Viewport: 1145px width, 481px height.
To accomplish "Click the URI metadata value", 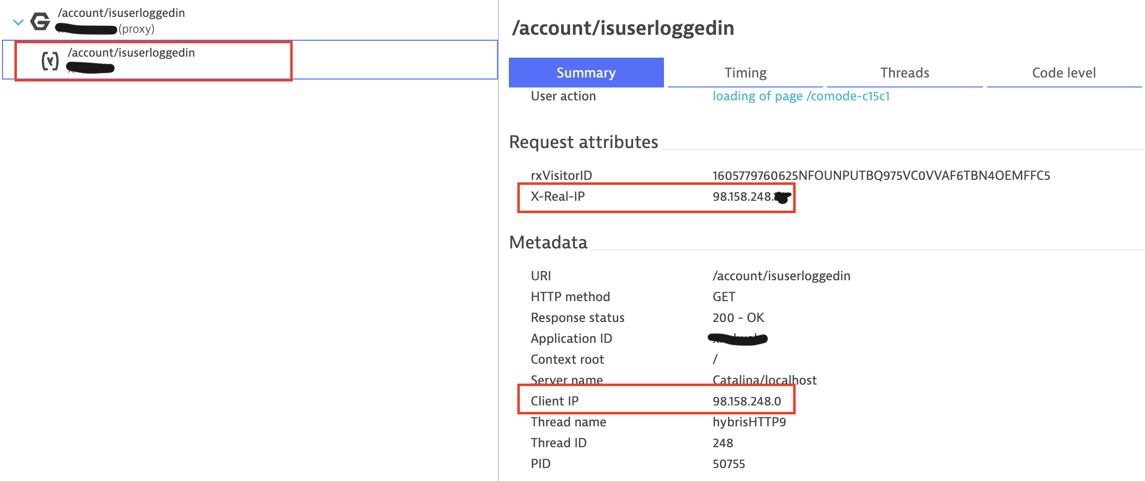I will click(781, 276).
